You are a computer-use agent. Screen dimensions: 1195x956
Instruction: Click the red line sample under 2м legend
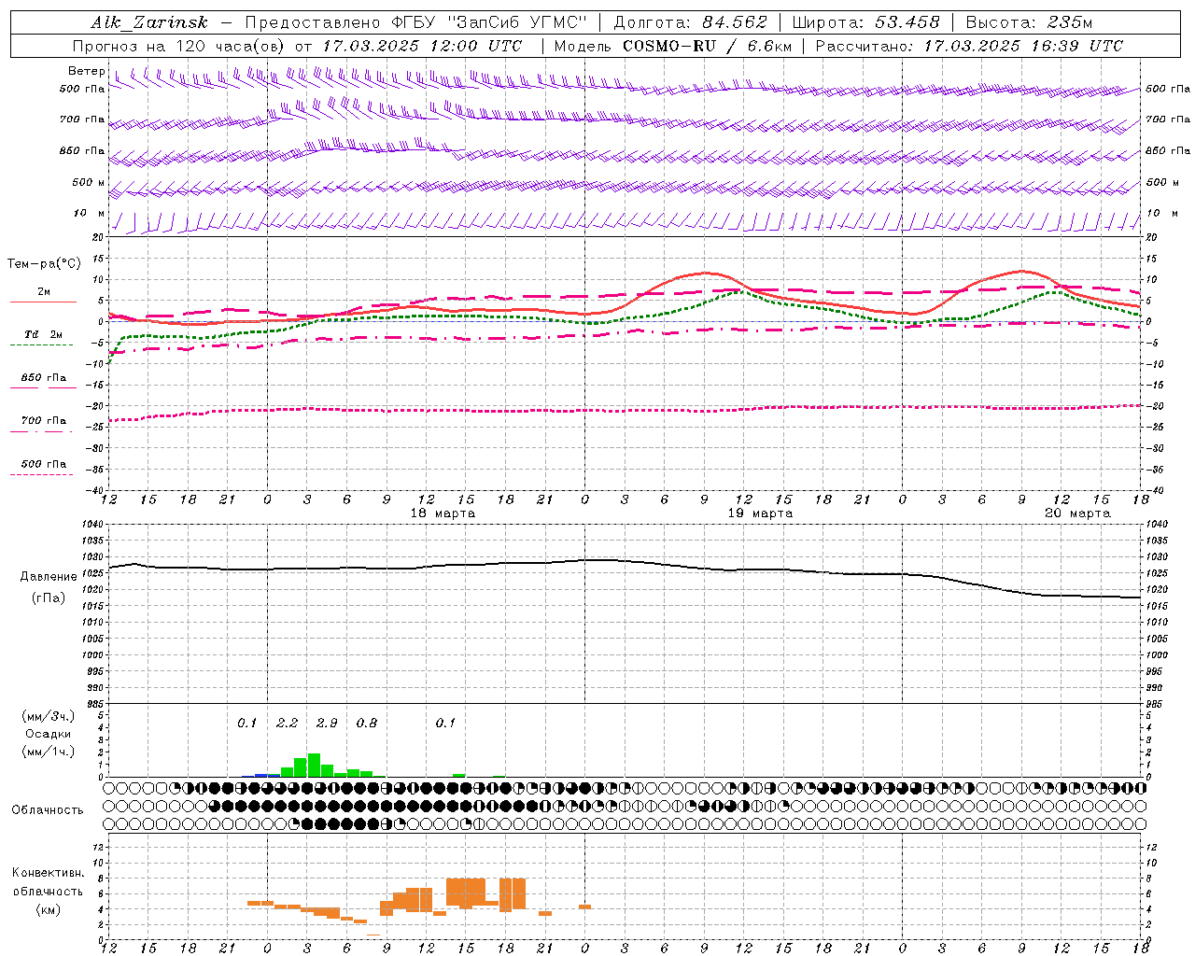(43, 302)
